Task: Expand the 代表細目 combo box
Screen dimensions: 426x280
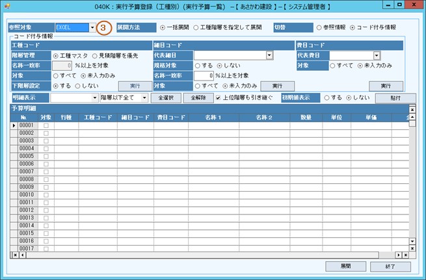Action: click(269, 56)
